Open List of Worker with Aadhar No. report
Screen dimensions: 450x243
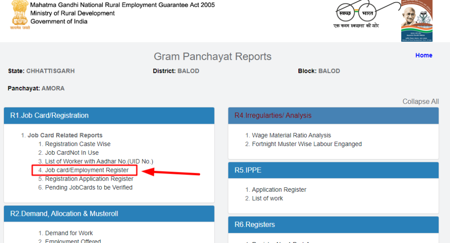point(99,161)
